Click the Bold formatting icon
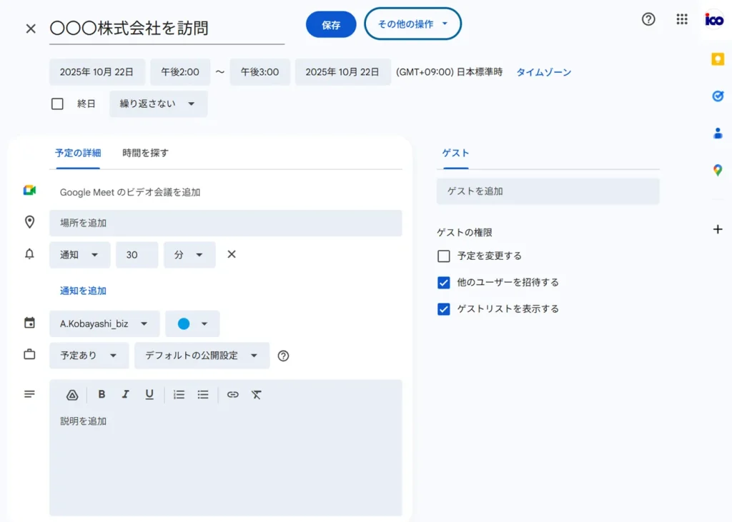 (x=102, y=394)
